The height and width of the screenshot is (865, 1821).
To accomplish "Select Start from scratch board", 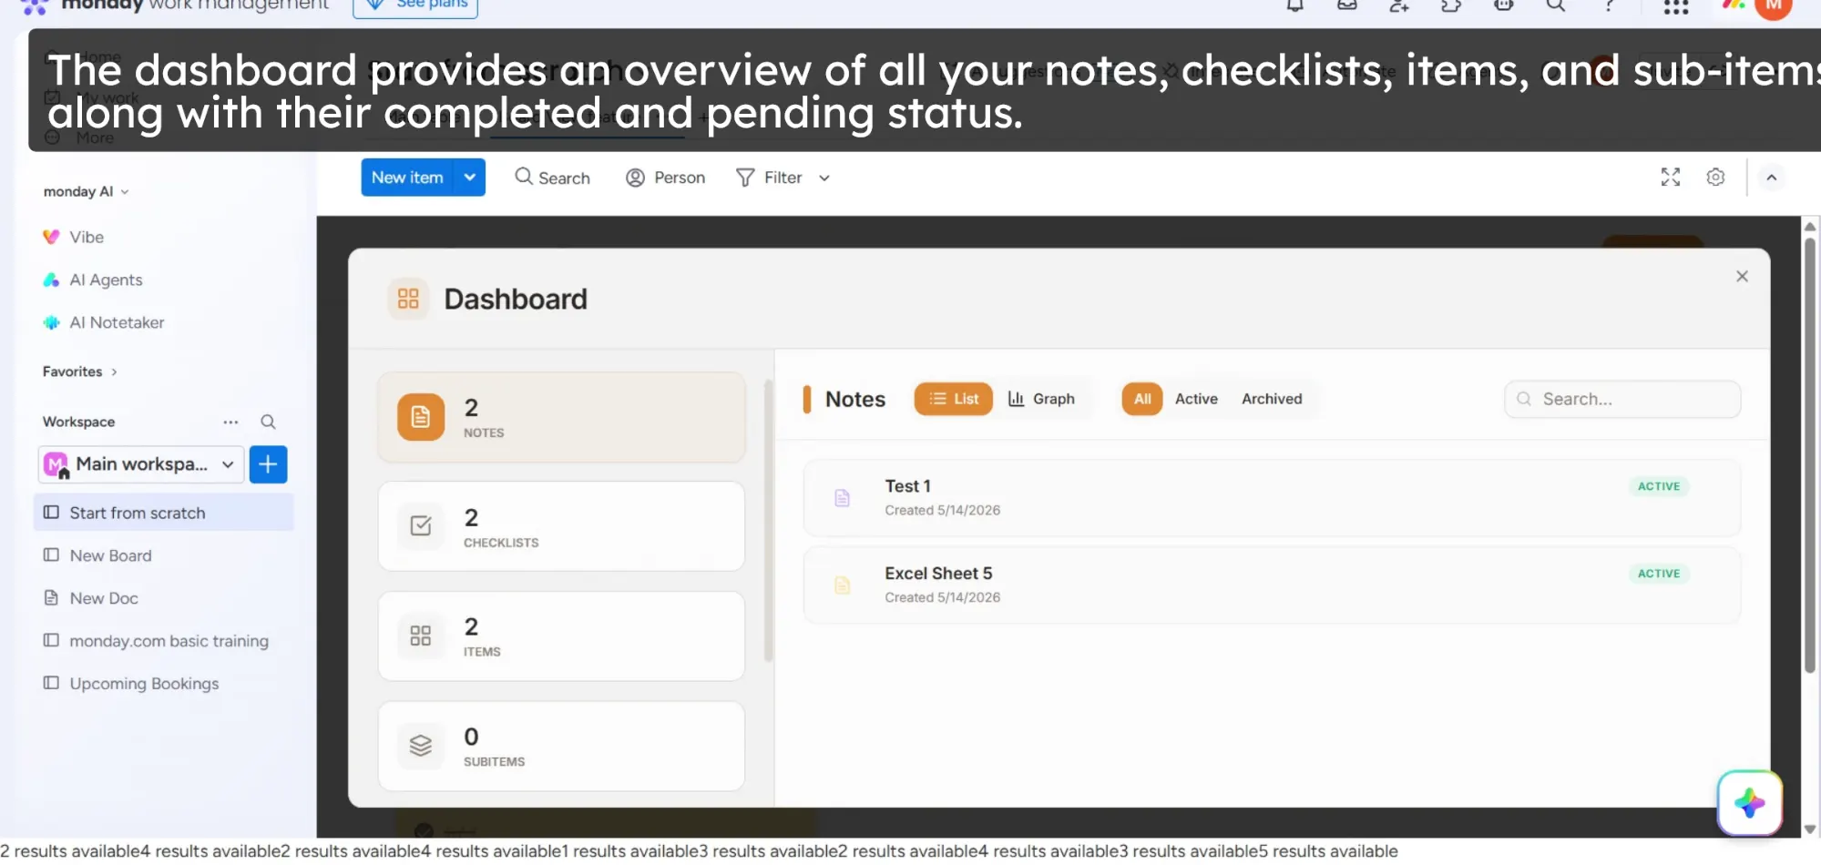I will pyautogui.click(x=164, y=513).
